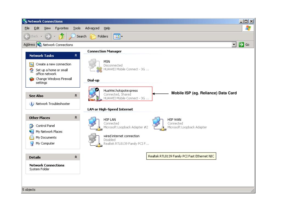281x211 pixels.
Task: Click the Network Troubleshooter info icon
Action: 32,104
